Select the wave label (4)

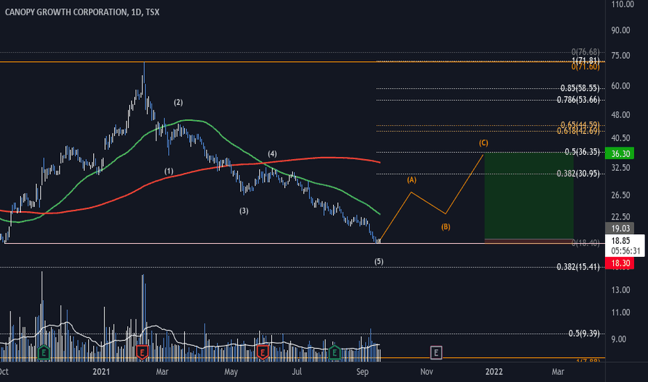point(272,154)
